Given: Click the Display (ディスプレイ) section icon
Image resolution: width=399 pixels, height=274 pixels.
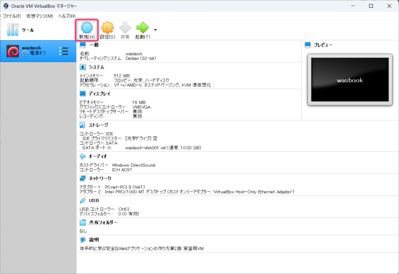Looking at the screenshot, I should click(83, 93).
